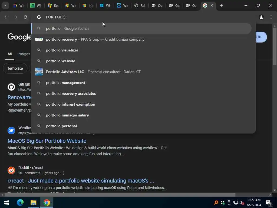Screen dimensions: 277x208
Task: Open the notification center icon
Action: [x=269, y=203]
